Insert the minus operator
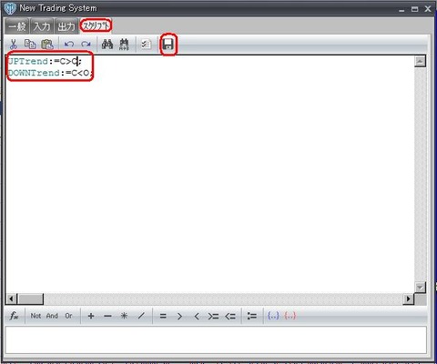The height and width of the screenshot is (364, 437). [x=107, y=316]
